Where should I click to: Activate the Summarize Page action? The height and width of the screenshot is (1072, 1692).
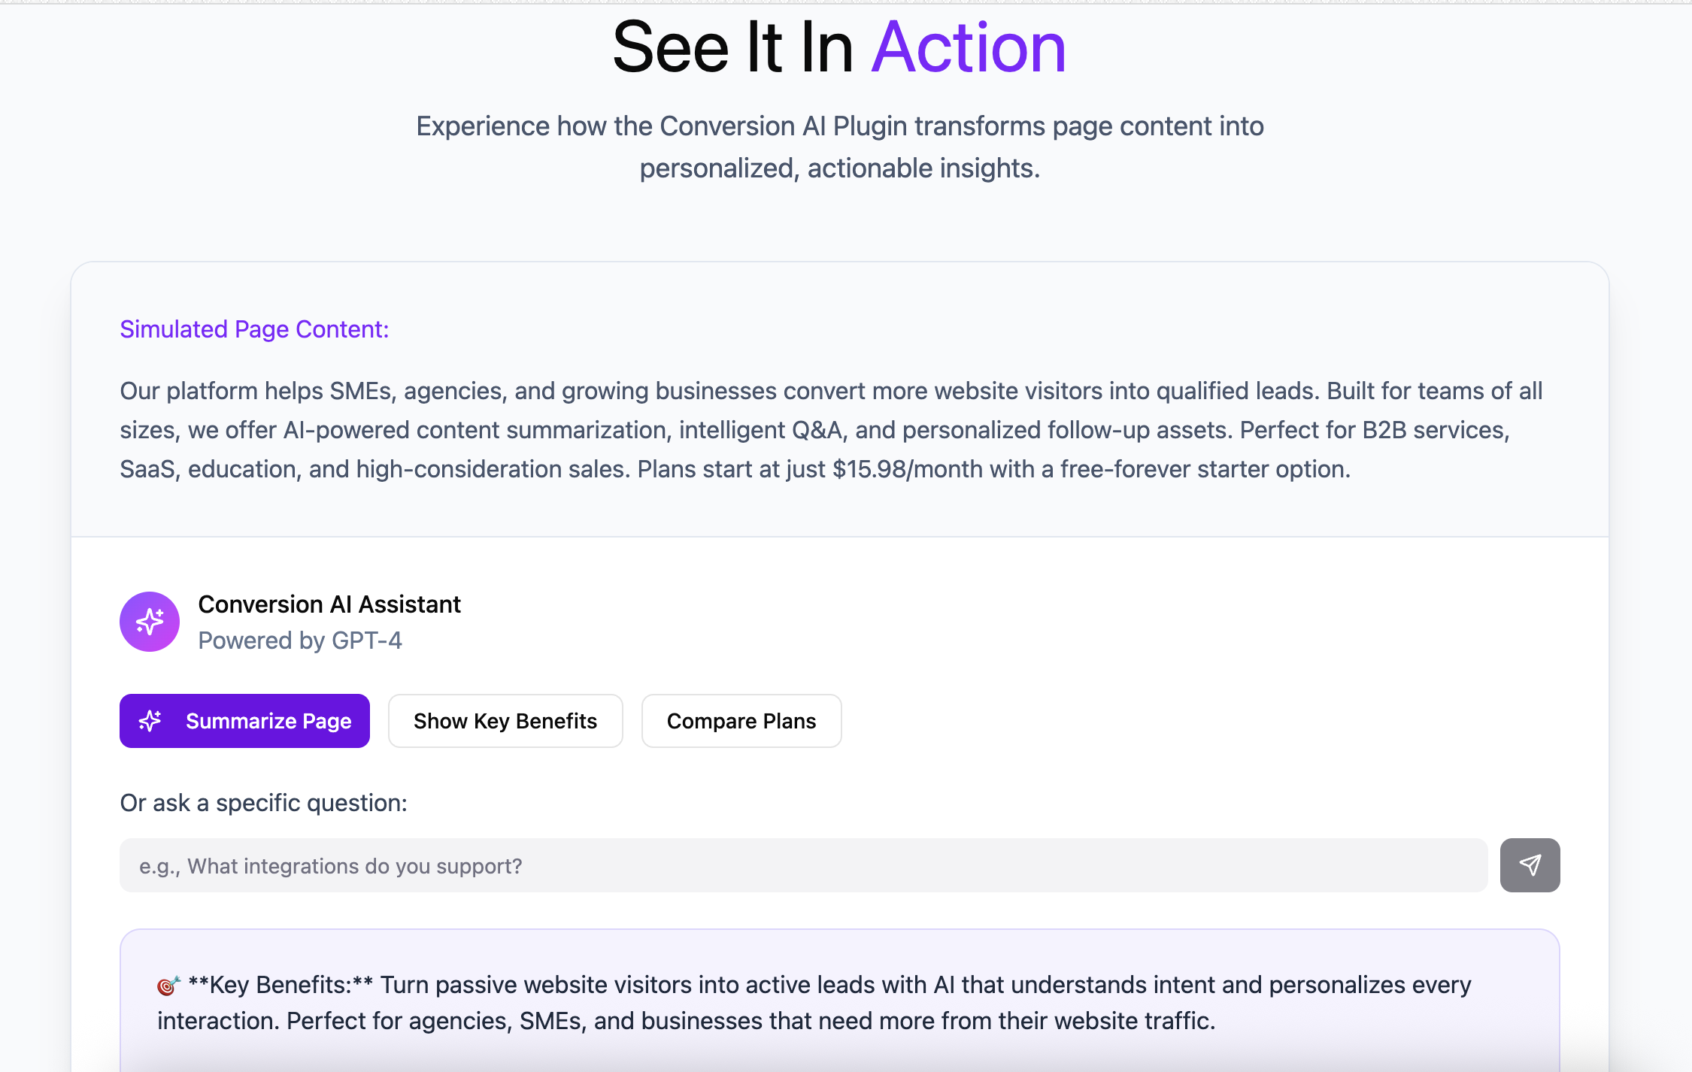(x=244, y=721)
